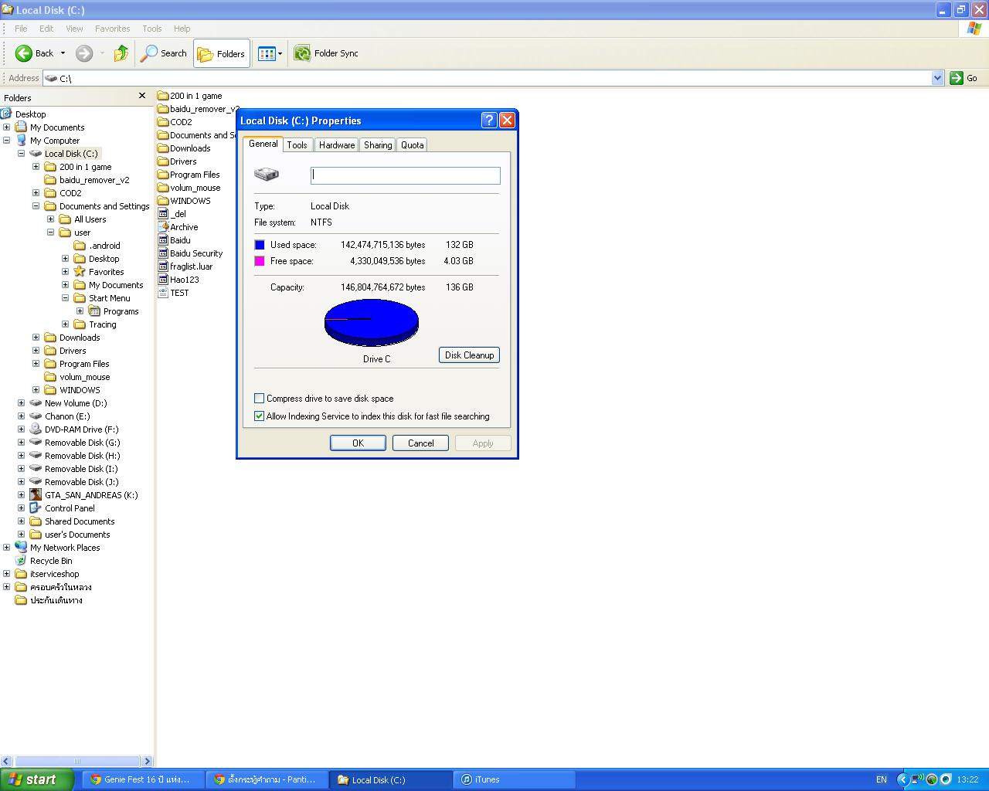Image resolution: width=989 pixels, height=791 pixels.
Task: Select the Archive file icon
Action: tap(163, 227)
